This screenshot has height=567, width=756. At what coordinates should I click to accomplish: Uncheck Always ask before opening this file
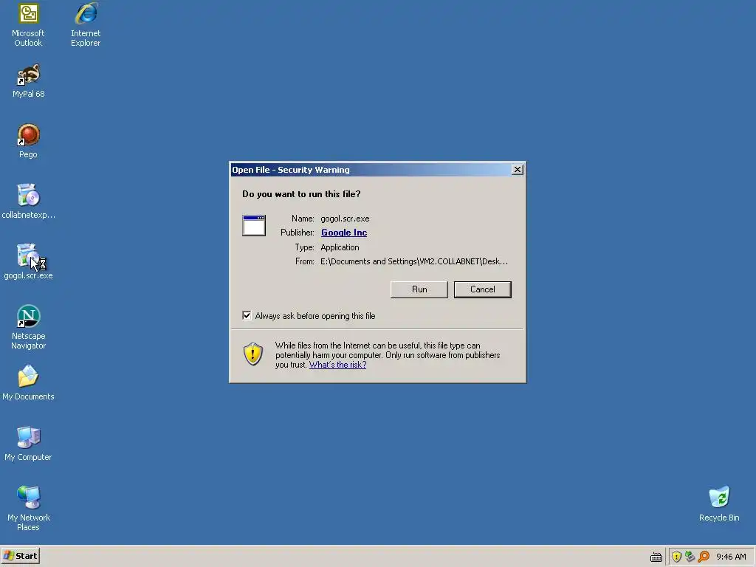point(247,316)
